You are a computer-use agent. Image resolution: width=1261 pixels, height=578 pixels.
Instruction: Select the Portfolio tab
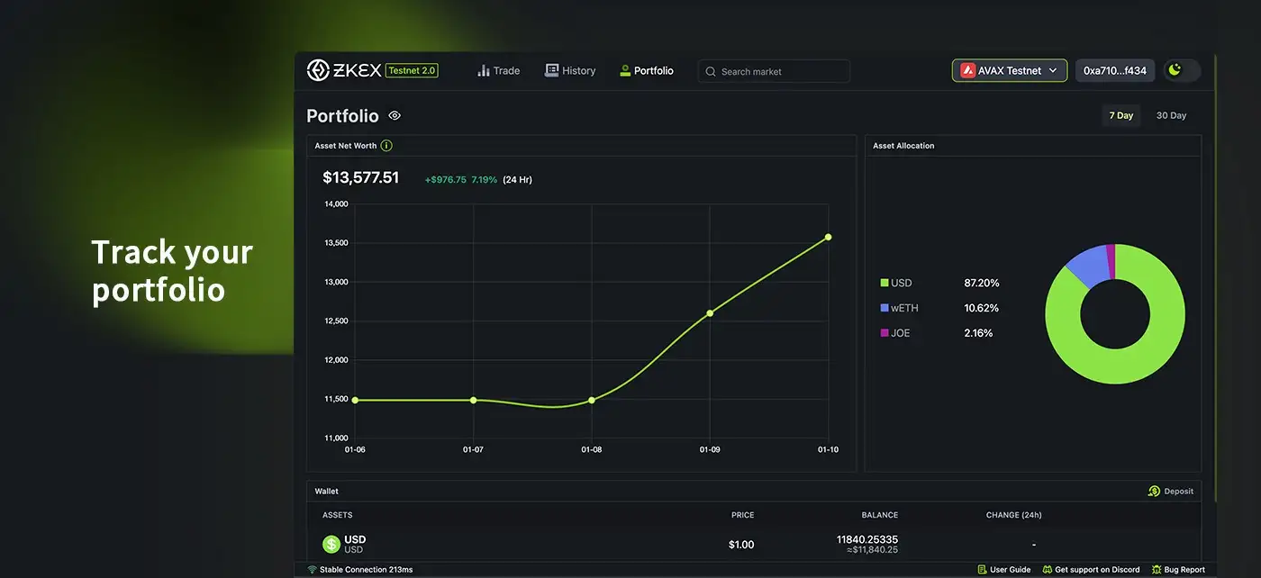(647, 70)
